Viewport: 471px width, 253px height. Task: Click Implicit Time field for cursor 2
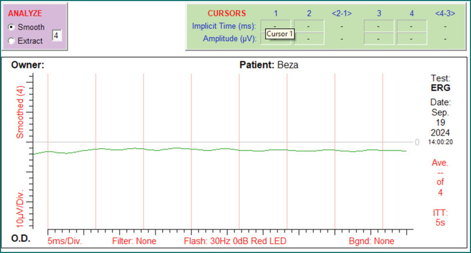click(309, 26)
